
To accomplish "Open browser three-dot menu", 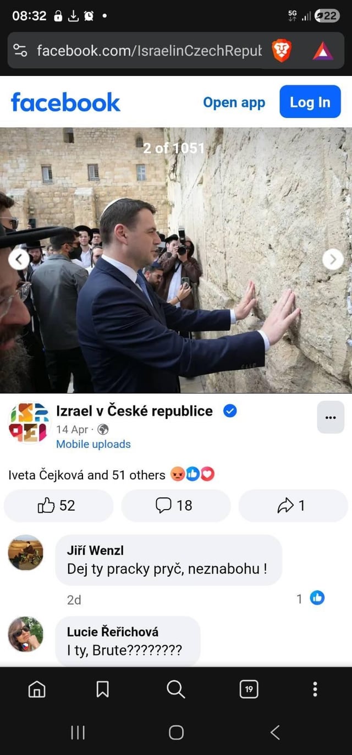I will (315, 688).
